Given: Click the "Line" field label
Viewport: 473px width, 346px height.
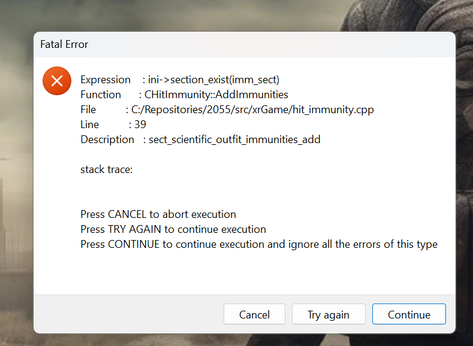Looking at the screenshot, I should coord(90,125).
